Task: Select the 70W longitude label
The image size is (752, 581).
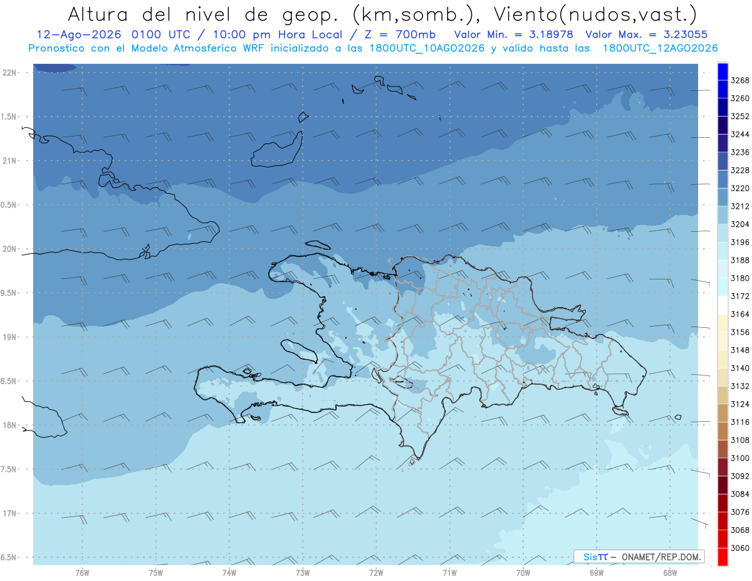Action: click(x=523, y=573)
